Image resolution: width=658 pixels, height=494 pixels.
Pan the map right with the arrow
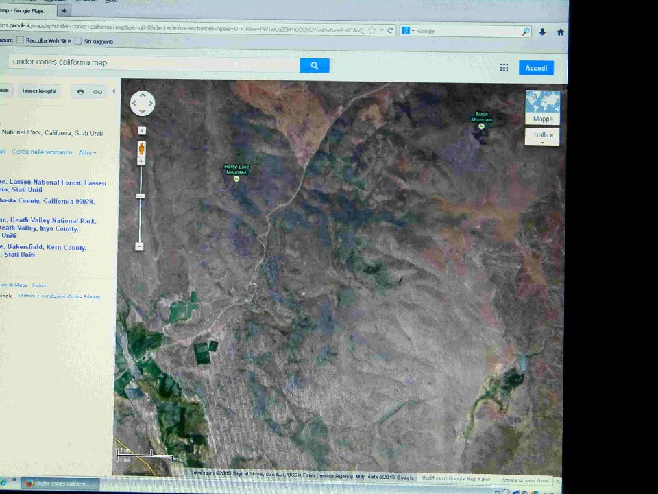150,104
